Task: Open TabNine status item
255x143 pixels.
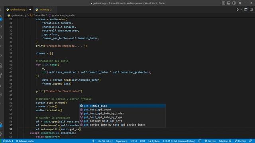Action: pyautogui.click(x=225, y=141)
